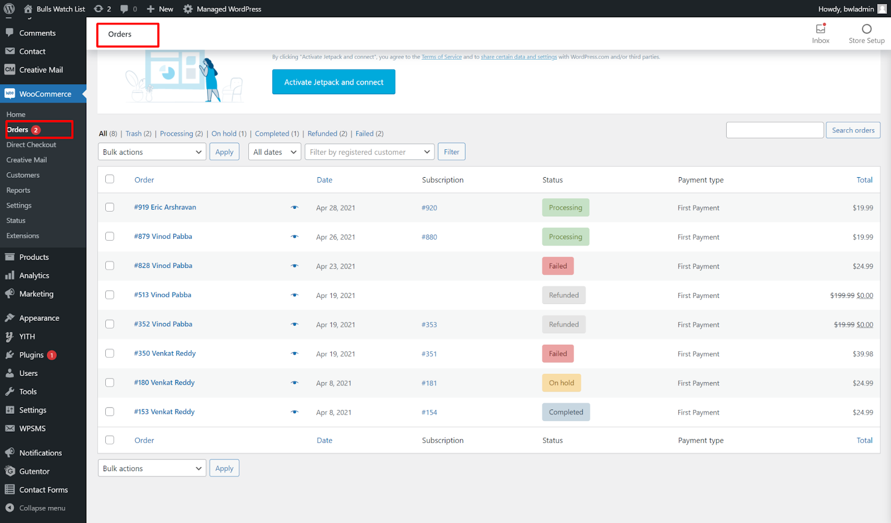
Task: Click the Contact Forms icon
Action: coord(9,490)
